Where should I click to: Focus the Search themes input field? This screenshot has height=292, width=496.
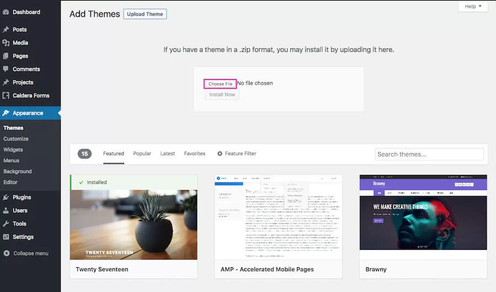429,154
